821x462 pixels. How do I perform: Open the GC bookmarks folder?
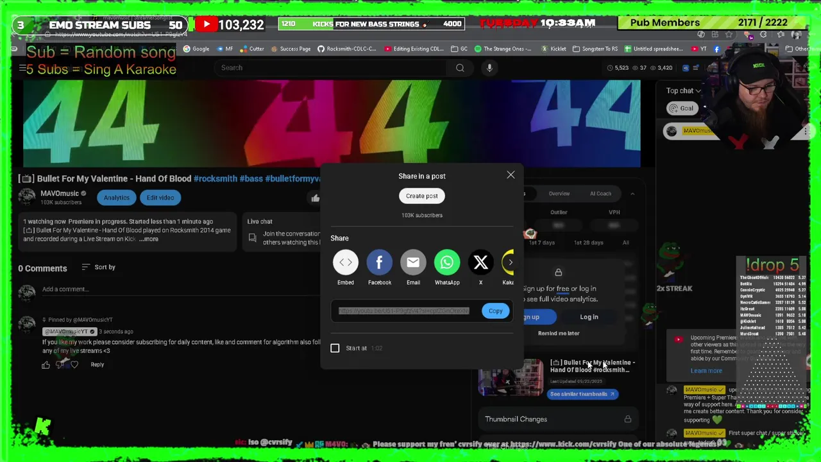tap(459, 49)
